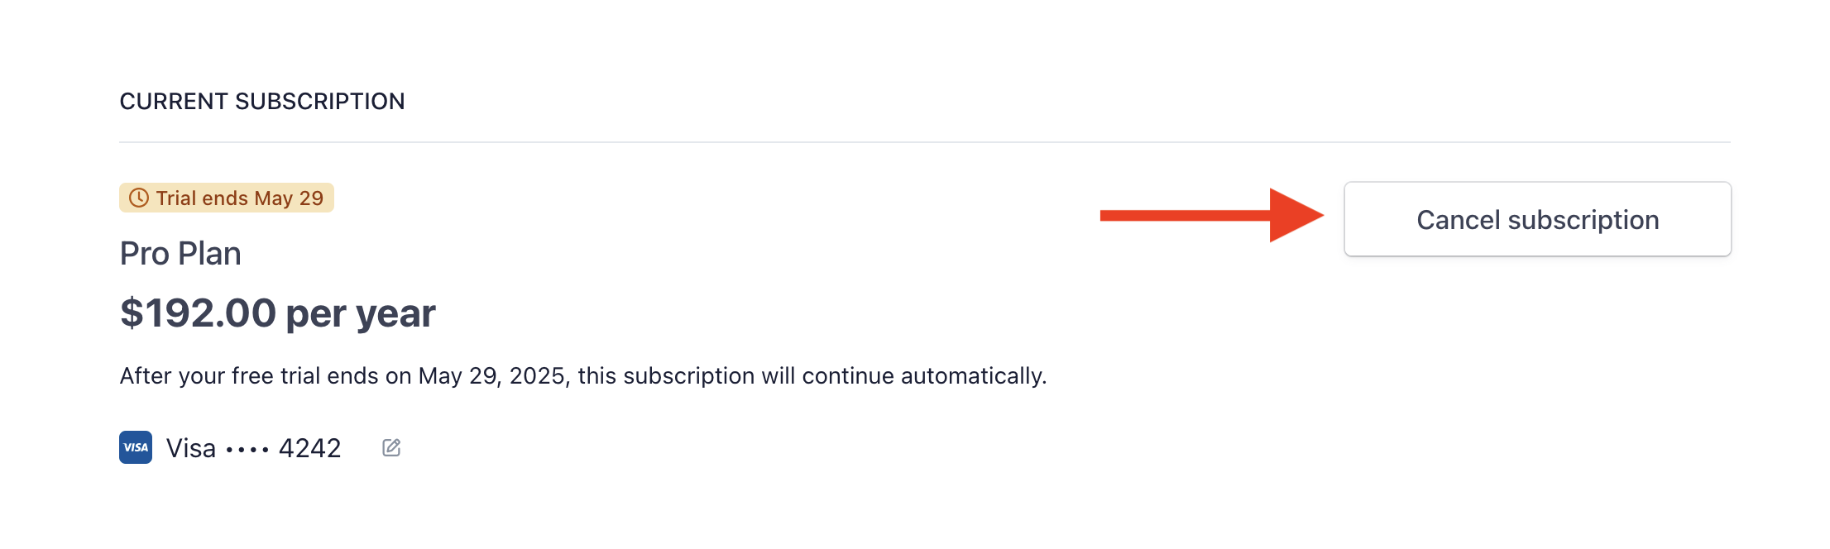Click the free trial description sentence
This screenshot has width=1830, height=549.
(x=583, y=375)
